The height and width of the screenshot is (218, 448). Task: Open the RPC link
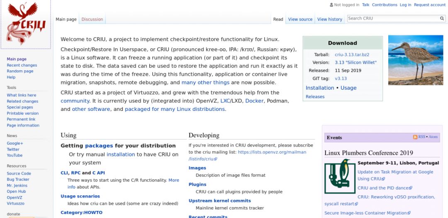[76, 173]
